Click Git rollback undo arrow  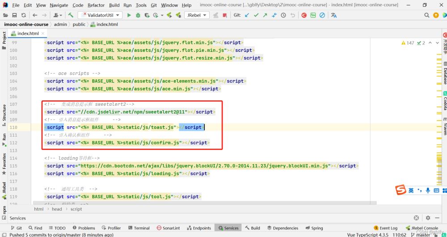292,15
